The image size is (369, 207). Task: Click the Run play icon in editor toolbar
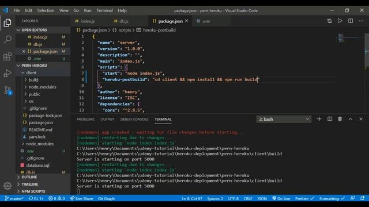coord(340,21)
